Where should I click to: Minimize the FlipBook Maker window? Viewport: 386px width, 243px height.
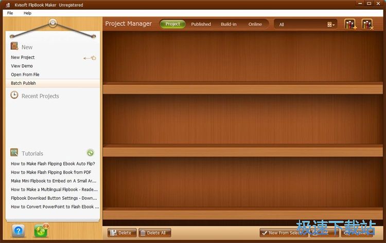coord(360,4)
